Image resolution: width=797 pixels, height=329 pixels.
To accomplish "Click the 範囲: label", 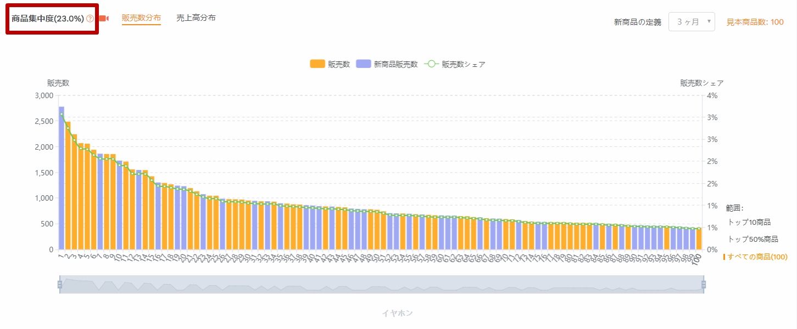I will (734, 208).
